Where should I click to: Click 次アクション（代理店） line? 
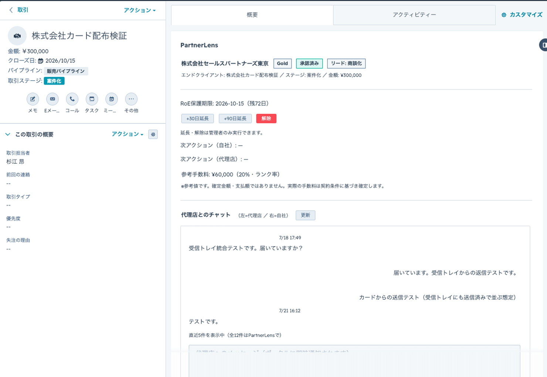[214, 159]
